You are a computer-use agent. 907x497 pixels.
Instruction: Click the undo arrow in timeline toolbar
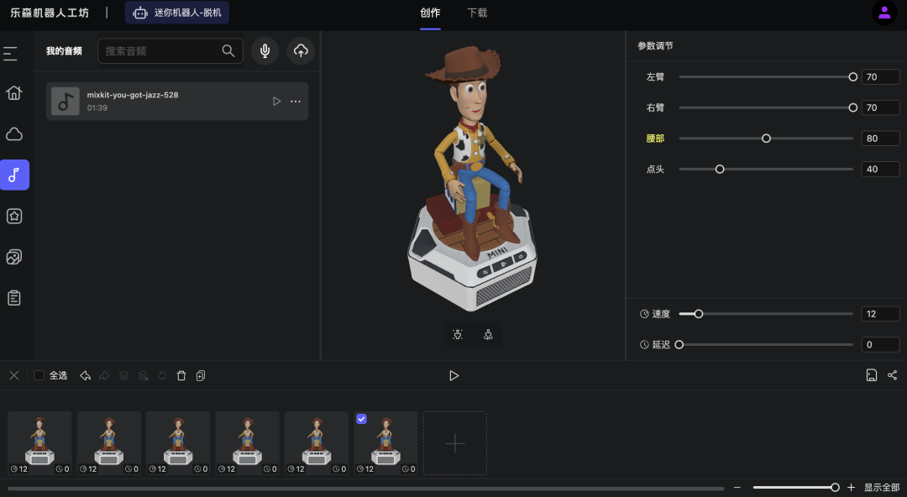pos(85,376)
